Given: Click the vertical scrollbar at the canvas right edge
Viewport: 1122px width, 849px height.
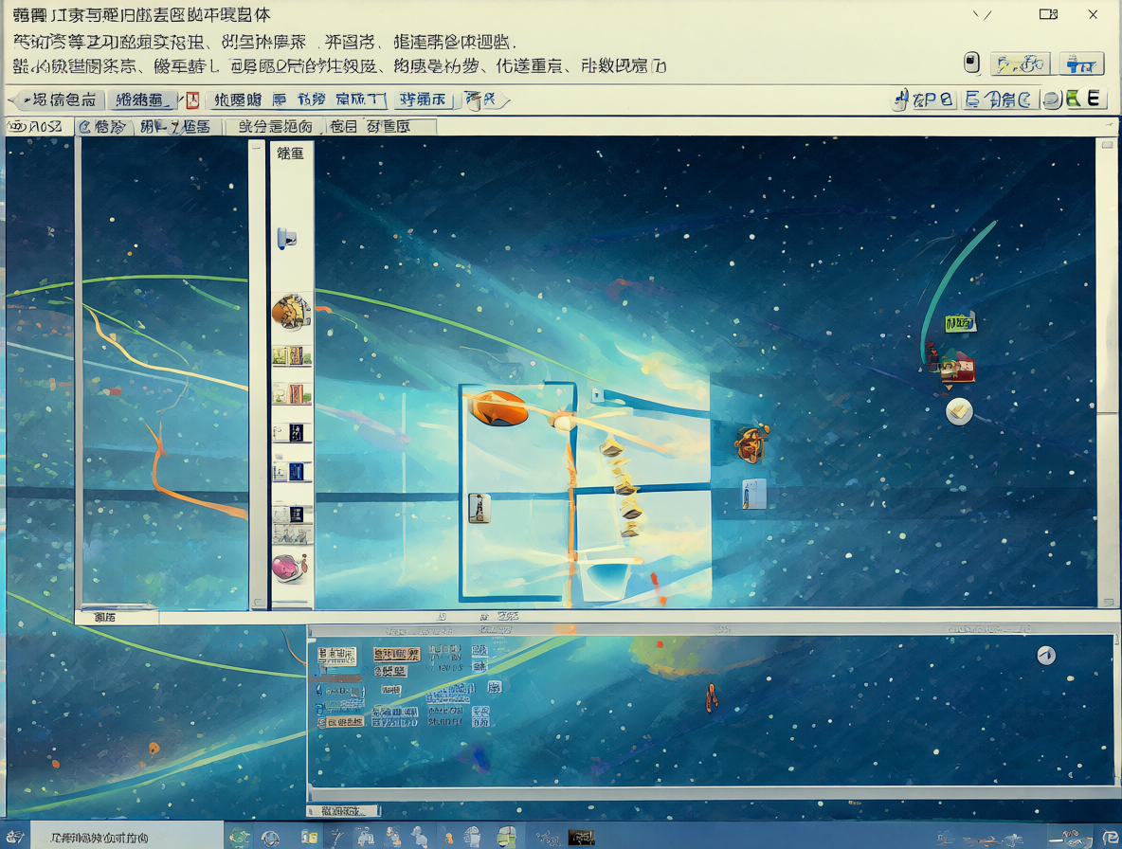Looking at the screenshot, I should pos(1108,374).
